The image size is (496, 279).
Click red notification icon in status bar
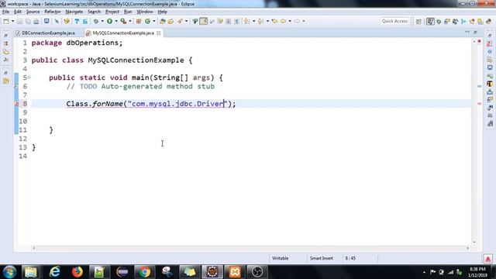coord(487,259)
